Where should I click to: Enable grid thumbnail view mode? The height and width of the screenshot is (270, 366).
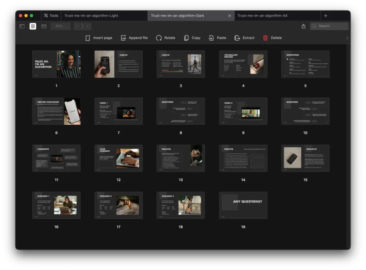33,26
